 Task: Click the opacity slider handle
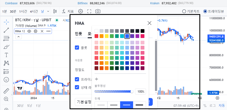(132, 92)
